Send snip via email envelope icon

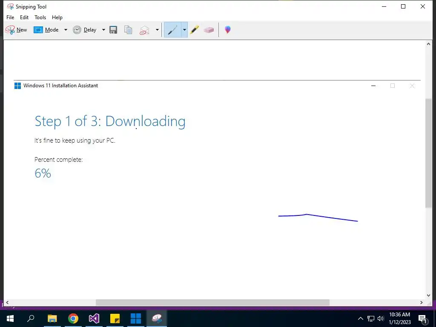point(145,30)
